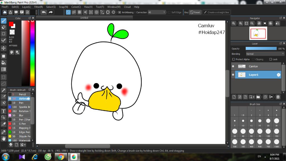Select the Pencil brush

19,94
